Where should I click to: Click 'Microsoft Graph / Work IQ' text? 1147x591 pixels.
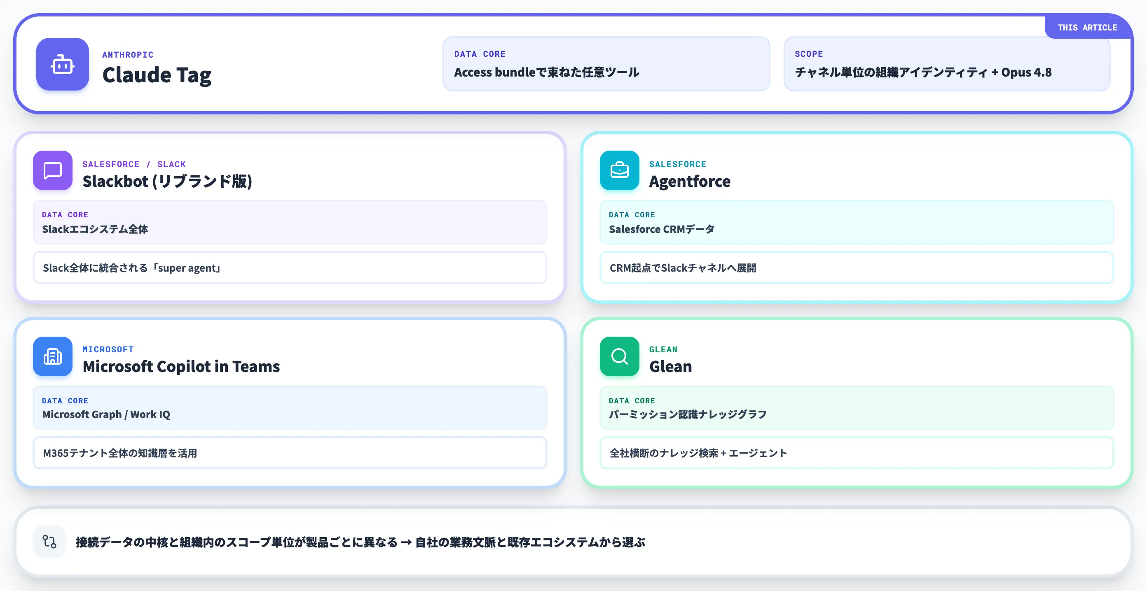(106, 414)
